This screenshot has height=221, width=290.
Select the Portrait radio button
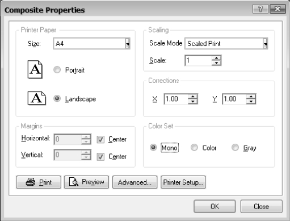57,70
